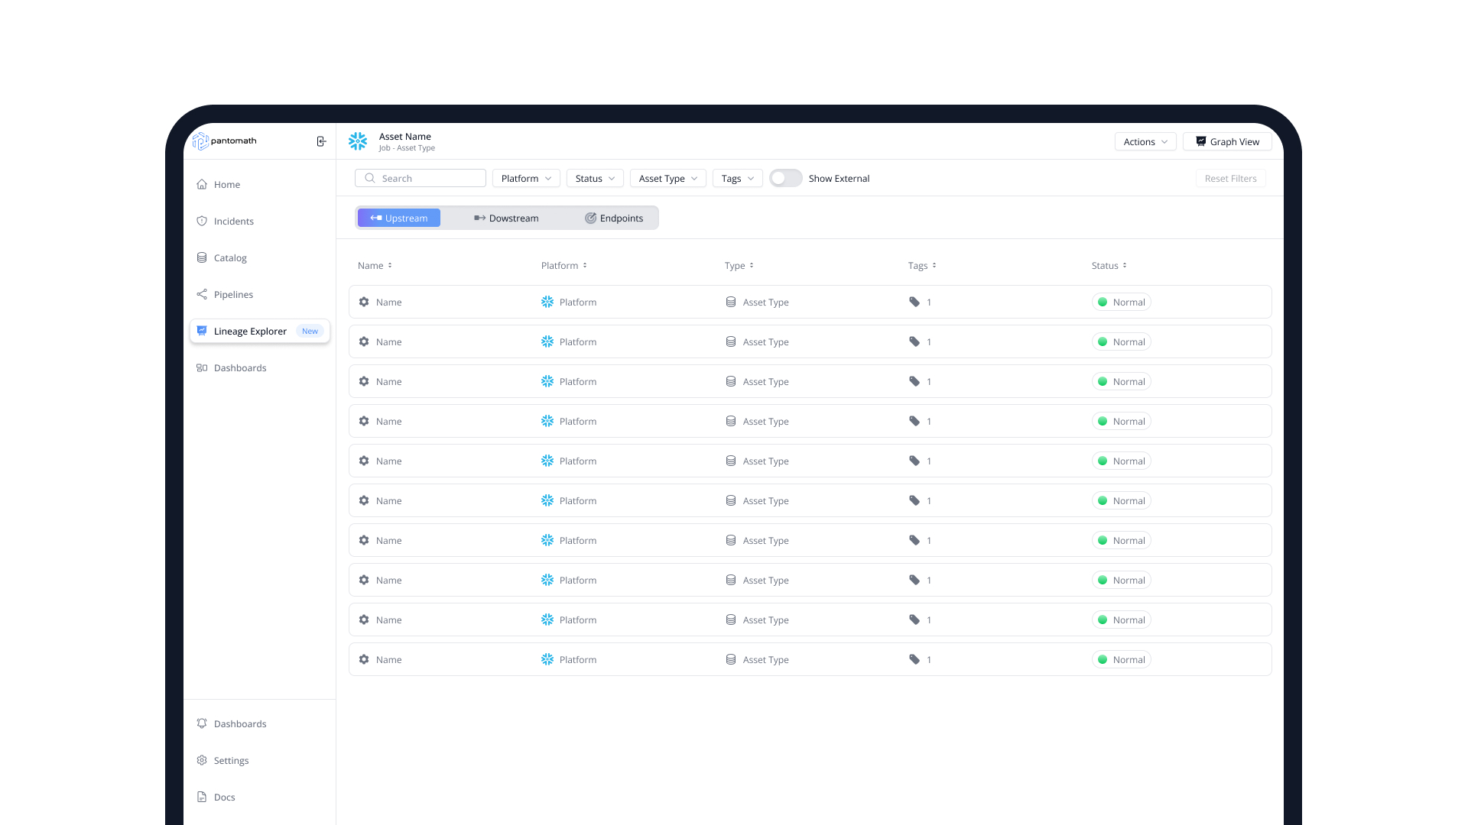Expand the Asset Type filter dropdown
Screen dimensions: 1468x825
tap(668, 178)
